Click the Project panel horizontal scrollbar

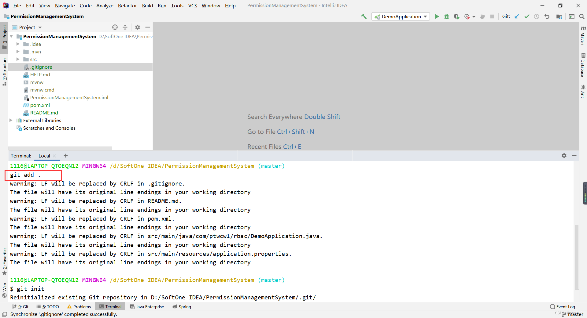tap(60, 149)
